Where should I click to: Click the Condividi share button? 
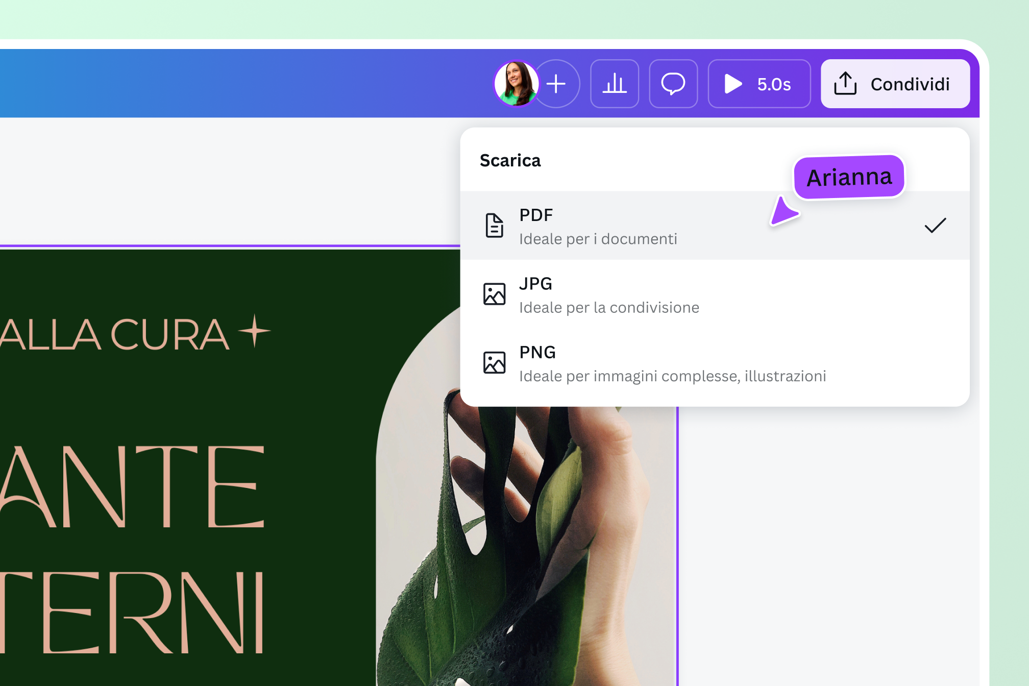(x=895, y=84)
